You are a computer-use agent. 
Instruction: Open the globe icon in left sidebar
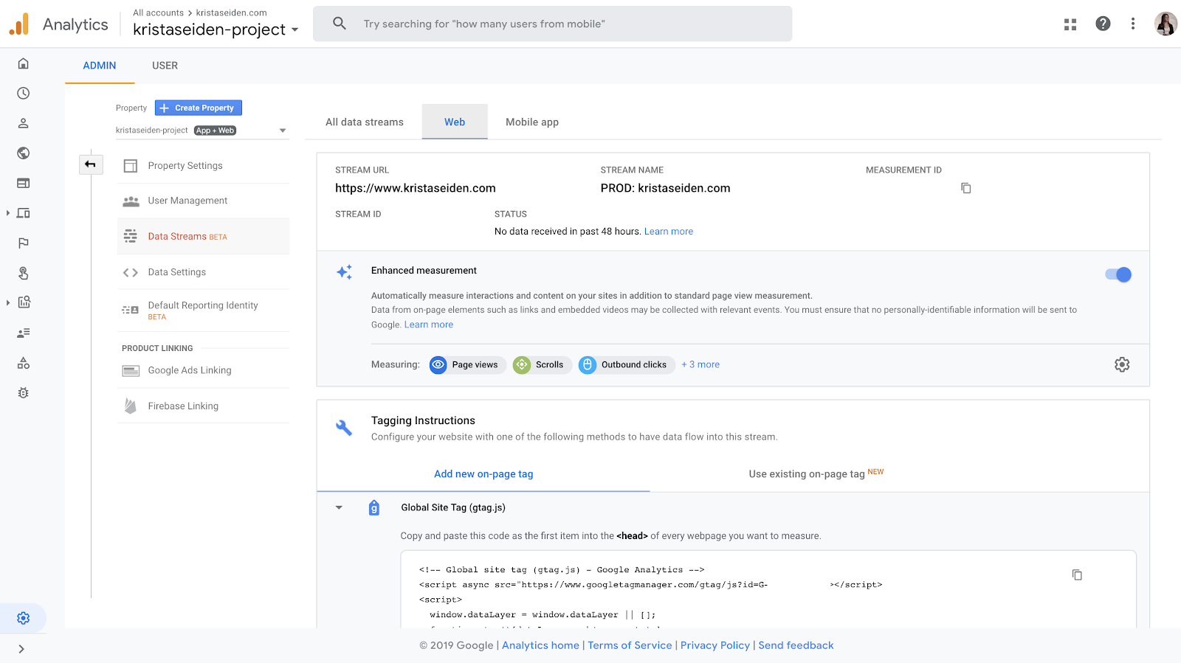24,153
